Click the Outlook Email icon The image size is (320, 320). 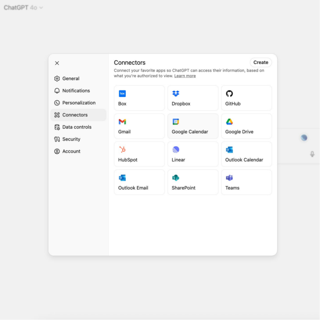[122, 178]
